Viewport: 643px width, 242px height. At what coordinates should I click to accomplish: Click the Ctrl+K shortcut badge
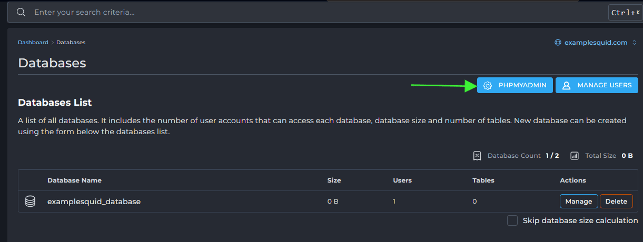tap(625, 13)
